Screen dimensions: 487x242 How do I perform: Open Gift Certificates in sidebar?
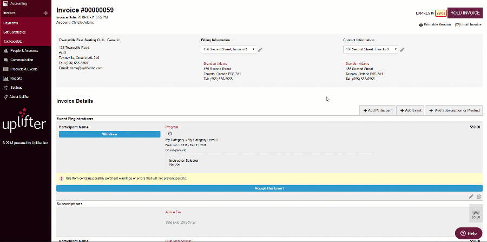coord(15,32)
